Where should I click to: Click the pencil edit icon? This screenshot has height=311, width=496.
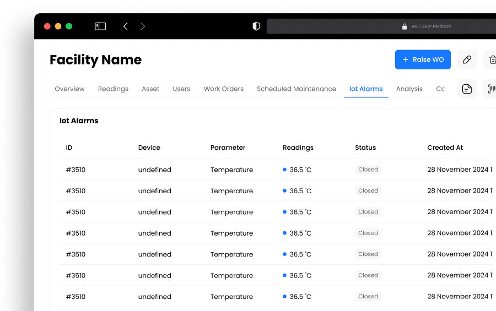click(467, 59)
